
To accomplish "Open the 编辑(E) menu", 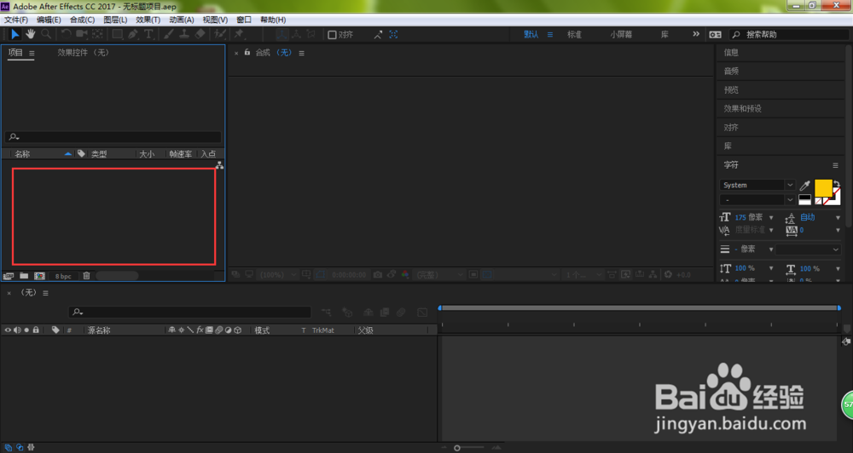I will tap(49, 20).
